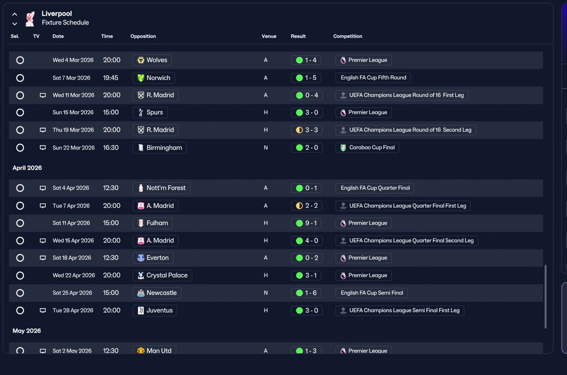Open the 3 - 3 R. Madrid result

pos(307,130)
